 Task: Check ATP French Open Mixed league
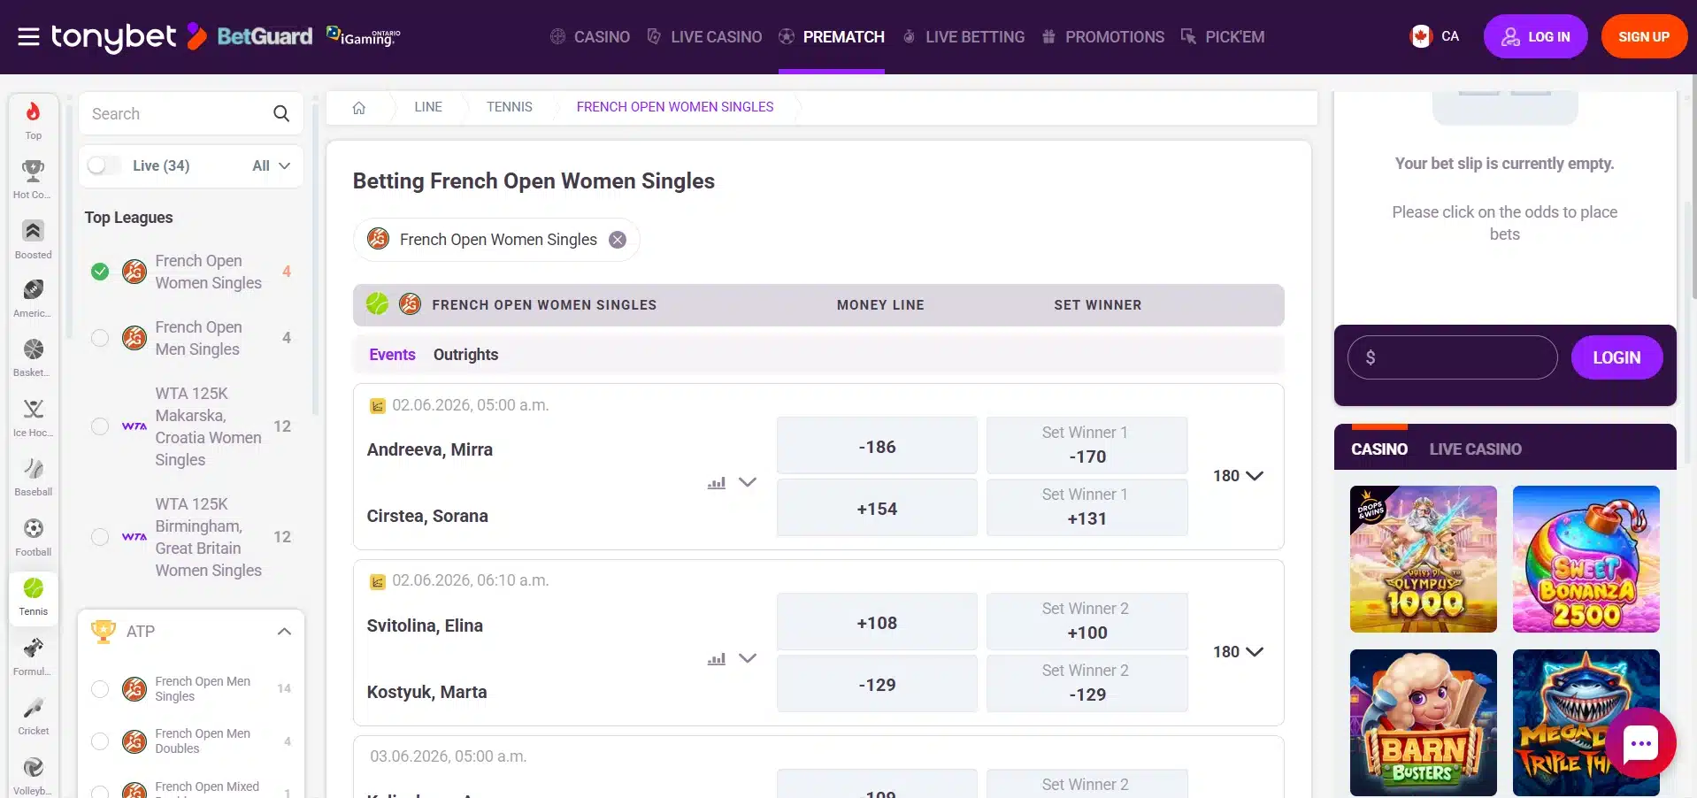tap(100, 792)
